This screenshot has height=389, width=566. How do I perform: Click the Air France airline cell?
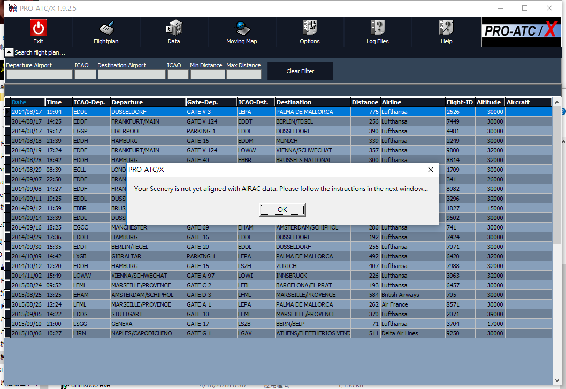(412, 304)
